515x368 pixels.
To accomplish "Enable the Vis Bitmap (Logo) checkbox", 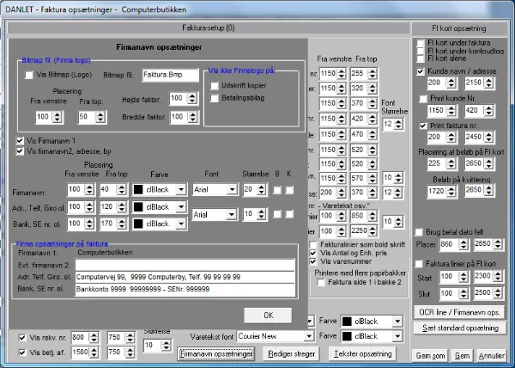I will pyautogui.click(x=29, y=75).
